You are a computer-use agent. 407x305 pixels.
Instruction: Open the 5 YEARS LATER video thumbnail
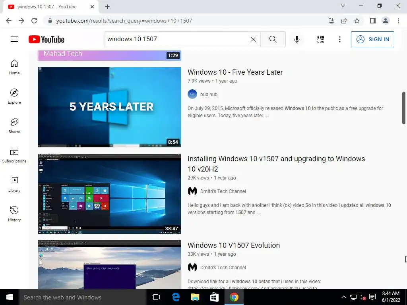tap(110, 107)
